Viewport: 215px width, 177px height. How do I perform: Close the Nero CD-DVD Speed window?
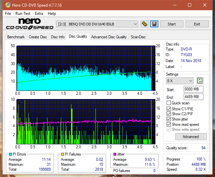[205, 5]
